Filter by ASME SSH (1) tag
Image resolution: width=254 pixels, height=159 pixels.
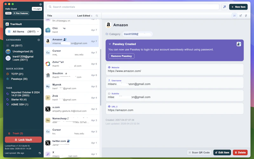[x=20, y=105]
